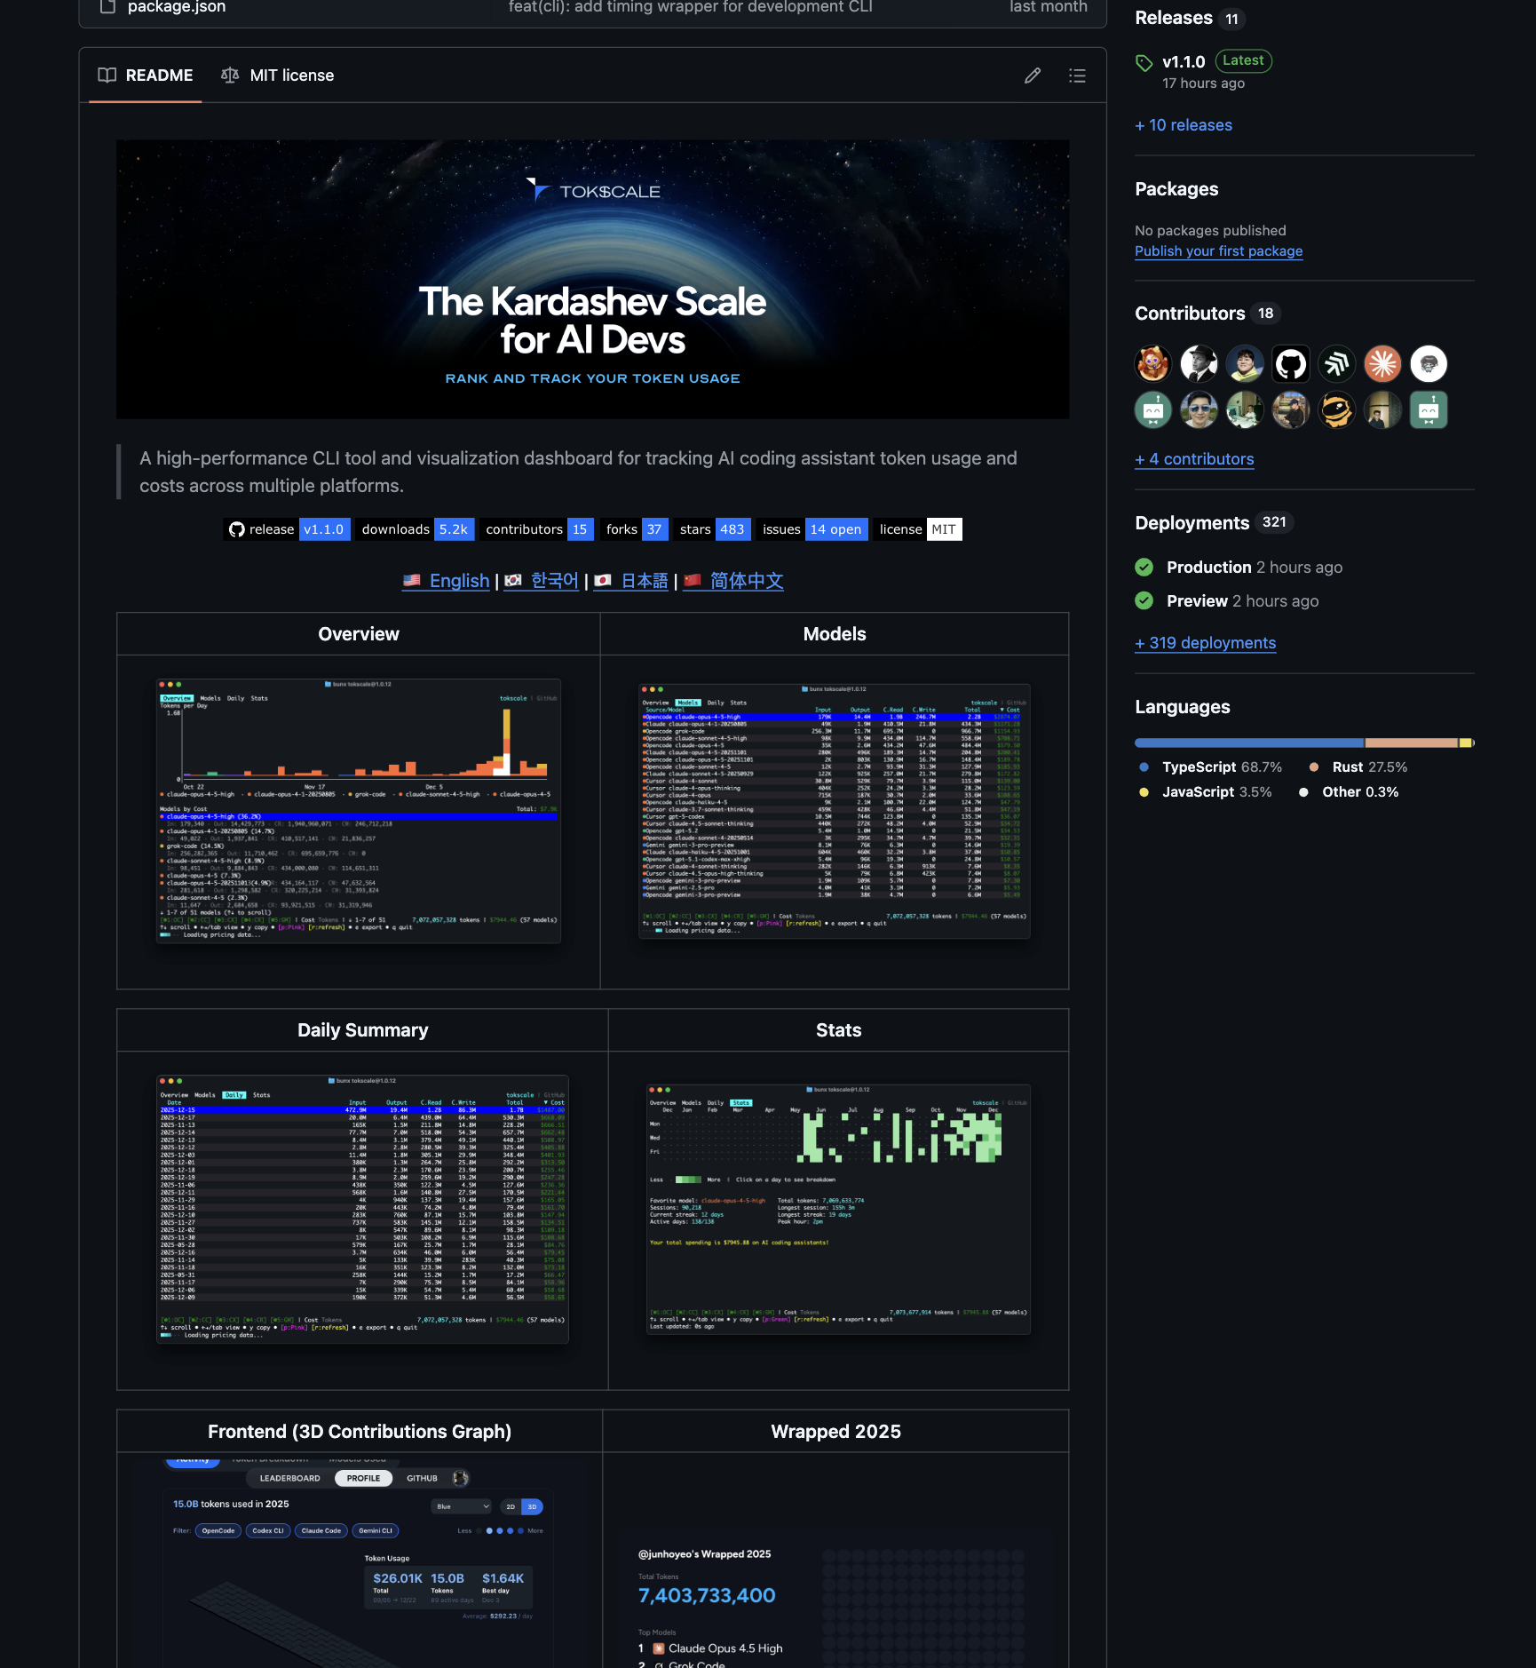Click the book icon on the README tab
This screenshot has height=1668, width=1536.
point(107,75)
